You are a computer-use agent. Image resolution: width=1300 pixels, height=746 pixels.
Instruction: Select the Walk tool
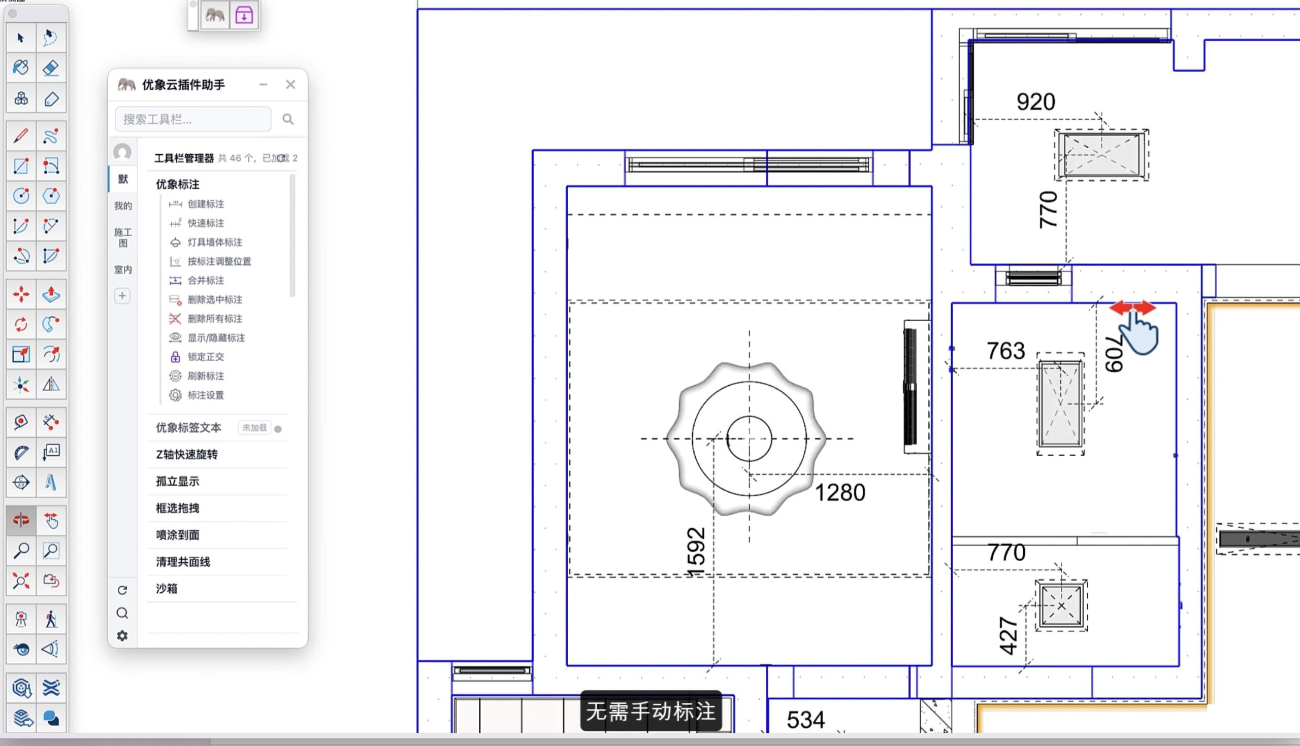51,619
